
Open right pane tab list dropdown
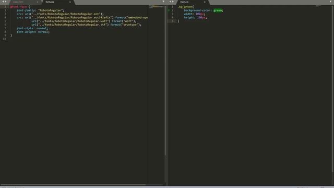[x=330, y=2]
